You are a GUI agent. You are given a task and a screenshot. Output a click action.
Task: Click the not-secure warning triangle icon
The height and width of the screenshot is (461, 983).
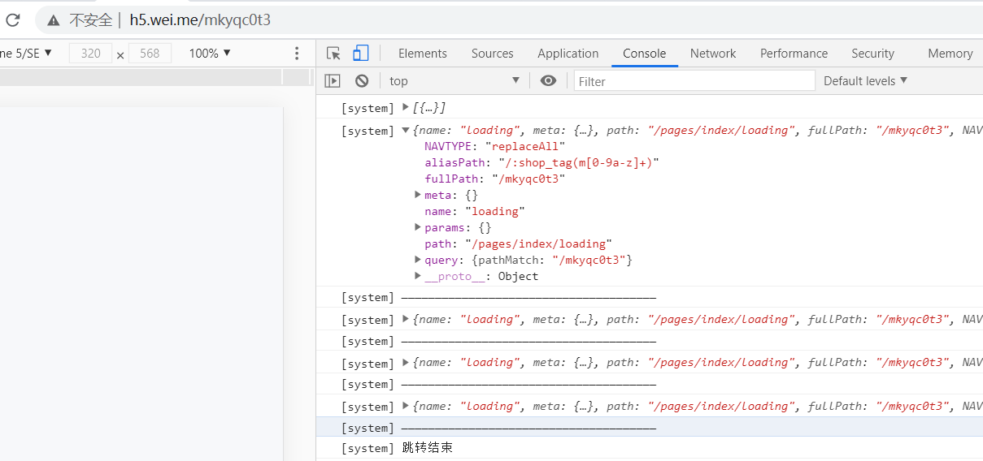(x=54, y=20)
